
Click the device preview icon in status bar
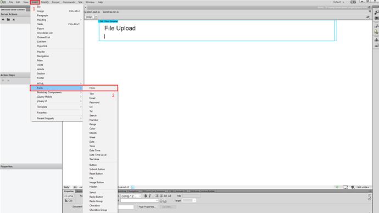345,187
